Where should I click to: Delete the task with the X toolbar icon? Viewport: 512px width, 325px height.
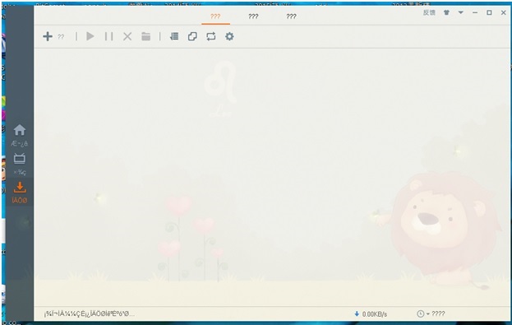pyautogui.click(x=127, y=36)
